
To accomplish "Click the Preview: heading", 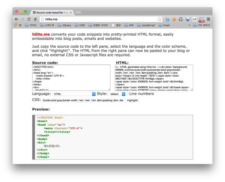I will (41, 109).
